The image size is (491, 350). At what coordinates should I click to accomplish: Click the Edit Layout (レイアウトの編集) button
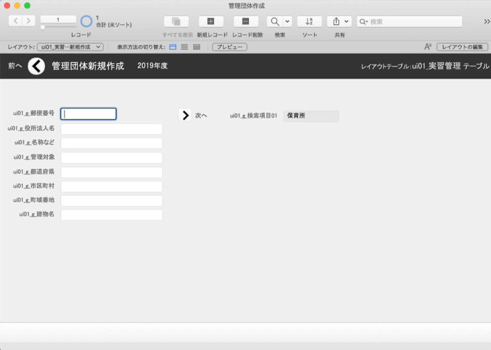point(462,47)
